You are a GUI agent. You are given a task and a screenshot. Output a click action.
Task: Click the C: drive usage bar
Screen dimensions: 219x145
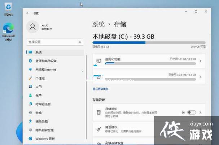click(149, 43)
